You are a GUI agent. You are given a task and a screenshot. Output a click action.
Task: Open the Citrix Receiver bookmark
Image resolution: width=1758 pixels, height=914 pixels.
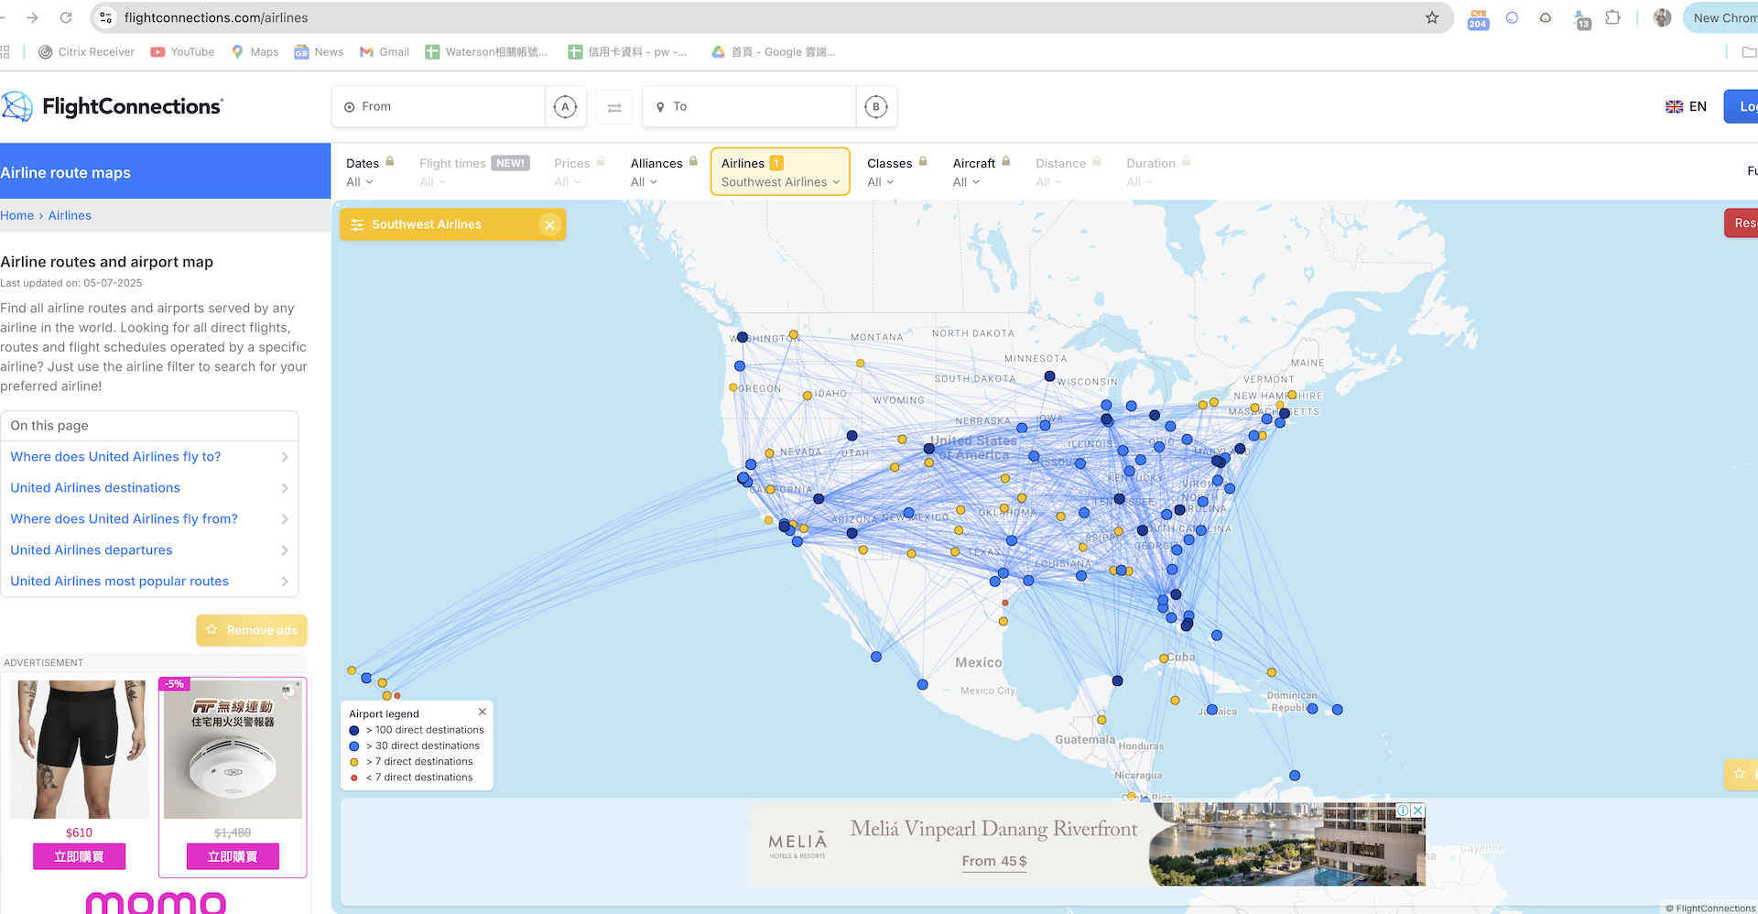point(86,52)
